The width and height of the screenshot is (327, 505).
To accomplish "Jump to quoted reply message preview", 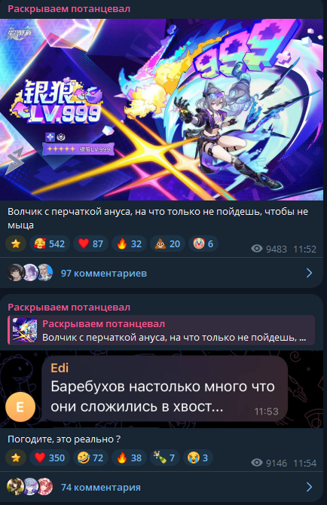I will [161, 330].
